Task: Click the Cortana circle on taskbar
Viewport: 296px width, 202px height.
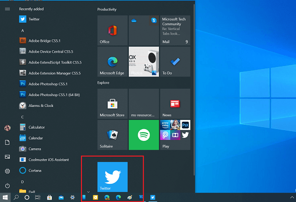Action: [x=27, y=198]
